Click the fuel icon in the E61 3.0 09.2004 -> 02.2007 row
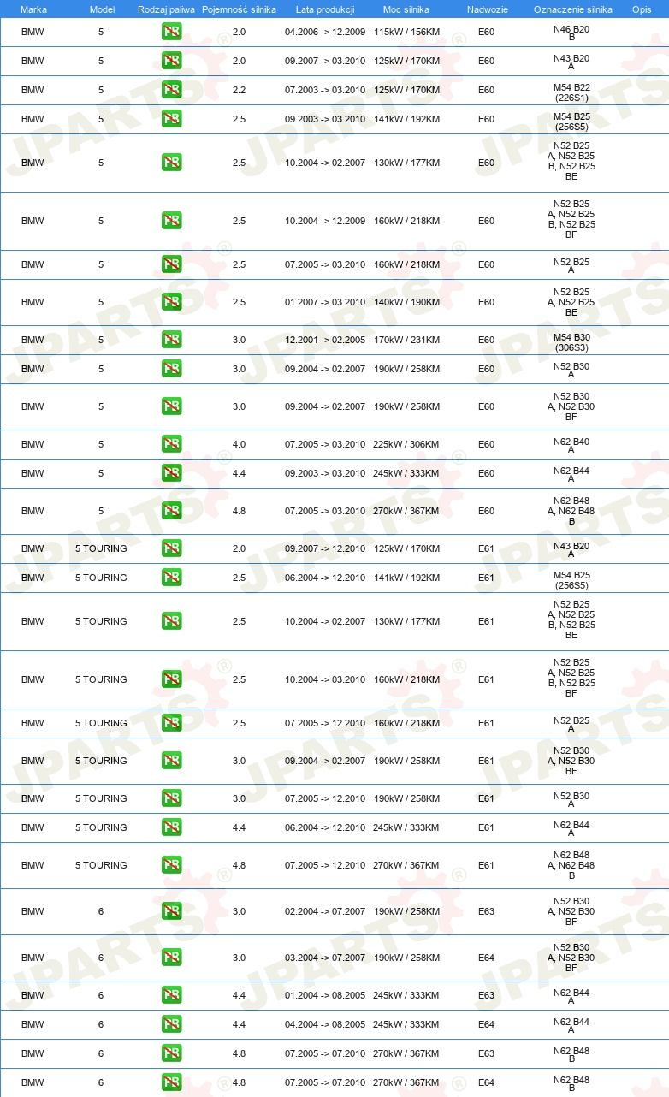The height and width of the screenshot is (1097, 669). click(x=171, y=761)
